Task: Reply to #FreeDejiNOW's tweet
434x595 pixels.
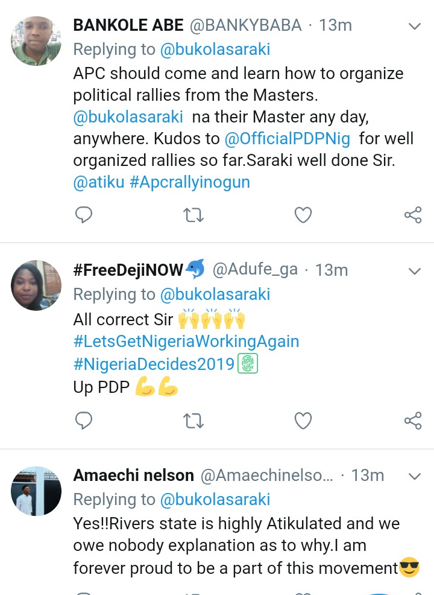Action: coord(84,420)
